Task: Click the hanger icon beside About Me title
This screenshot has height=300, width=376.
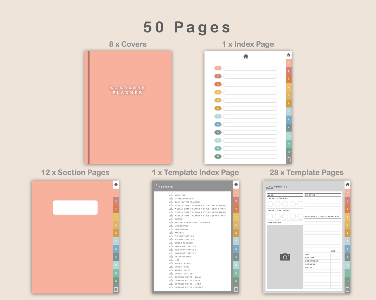Action: coord(270,187)
